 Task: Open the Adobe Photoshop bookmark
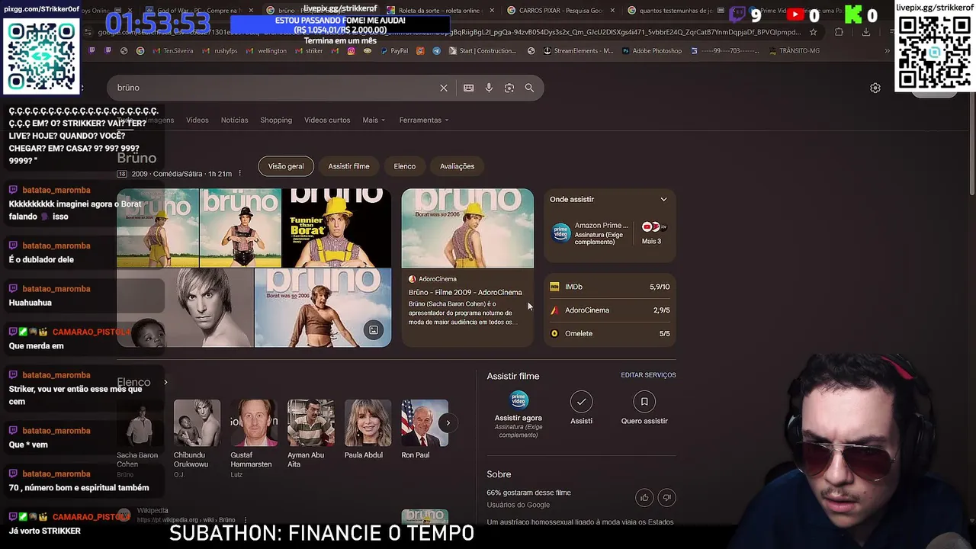[x=650, y=51]
